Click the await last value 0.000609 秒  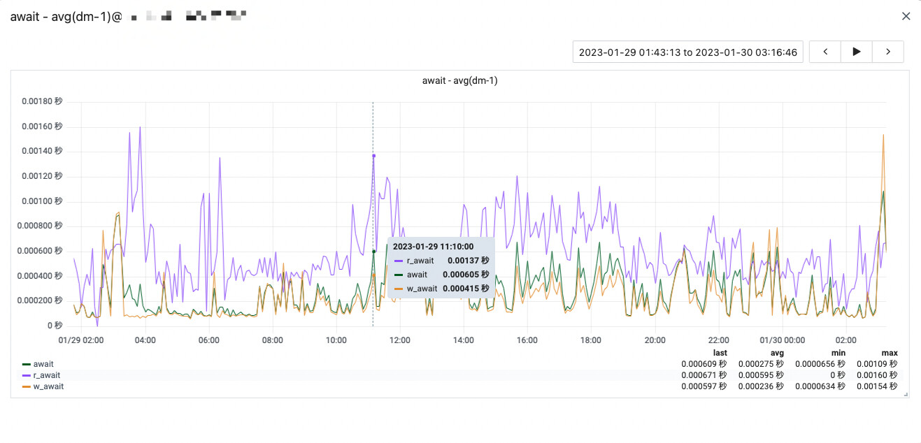[x=704, y=364]
